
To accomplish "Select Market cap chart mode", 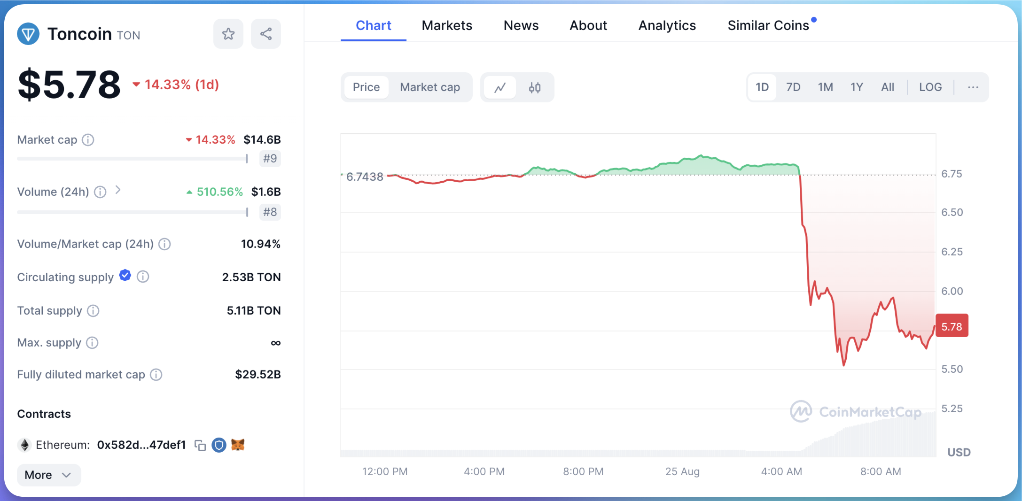I will (430, 87).
